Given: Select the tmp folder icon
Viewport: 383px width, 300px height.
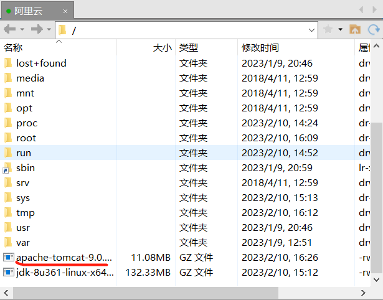Looking at the screenshot, I should tap(8, 212).
